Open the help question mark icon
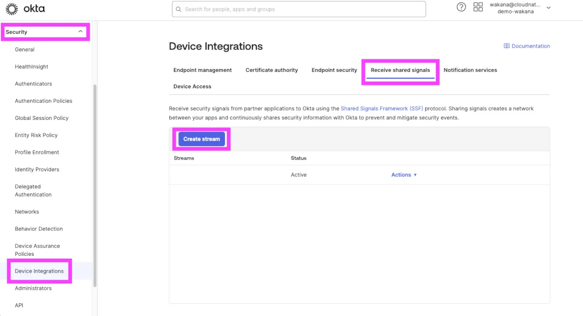This screenshot has height=316, width=583. pos(461,7)
